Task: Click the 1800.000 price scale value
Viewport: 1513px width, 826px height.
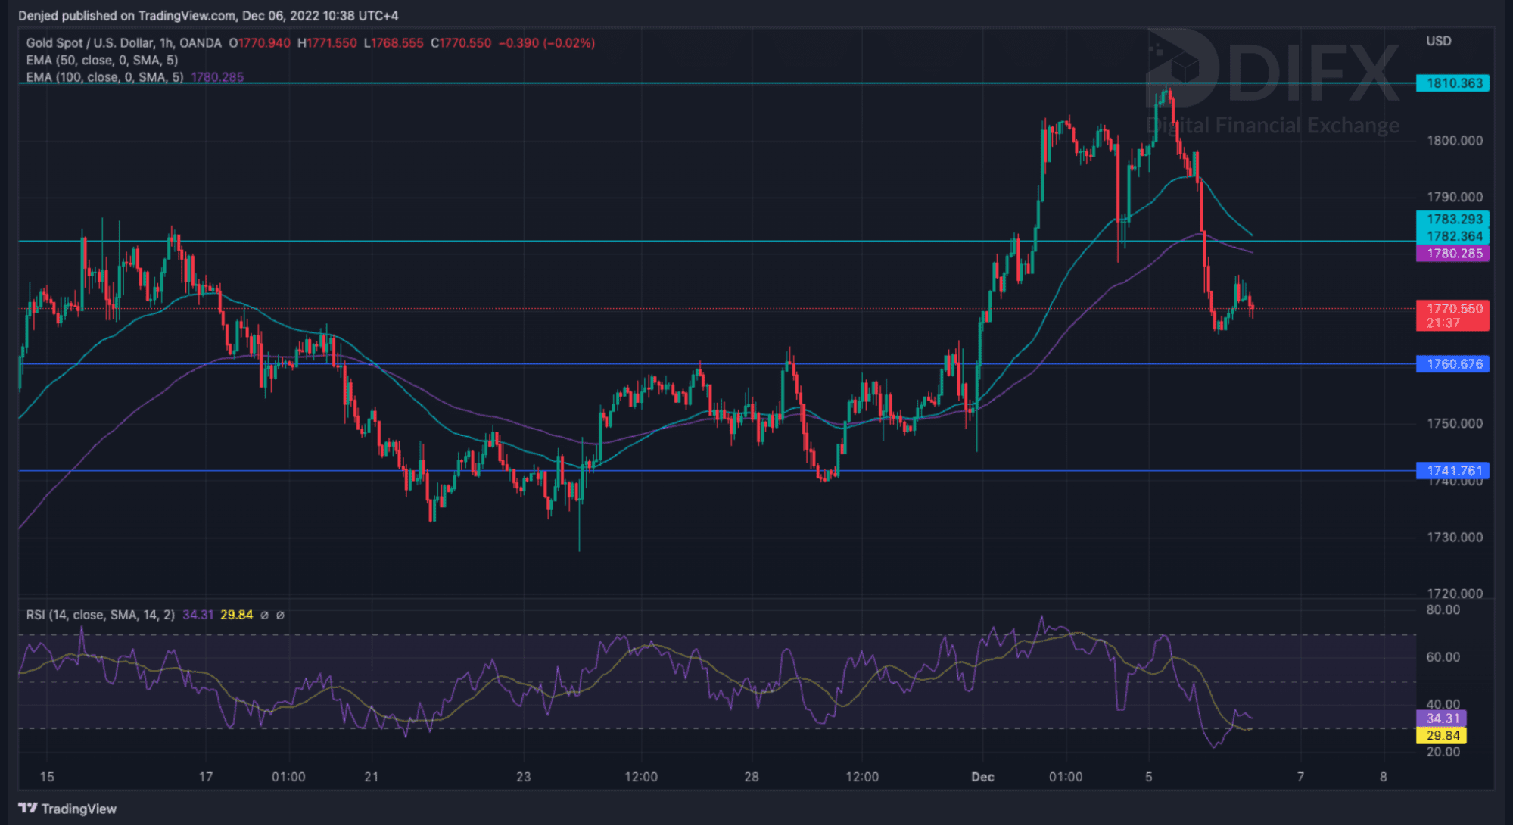Action: [1454, 140]
